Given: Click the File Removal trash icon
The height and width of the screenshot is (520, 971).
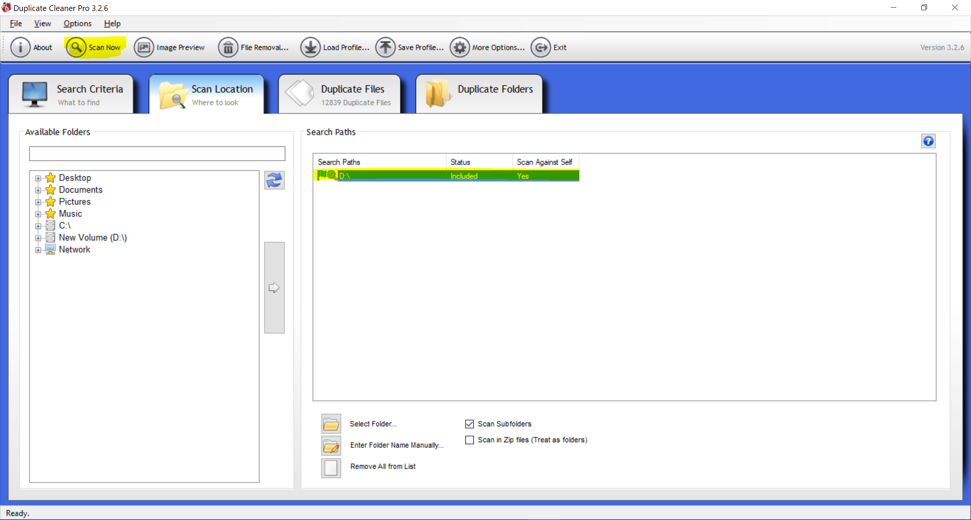Looking at the screenshot, I should 228,47.
